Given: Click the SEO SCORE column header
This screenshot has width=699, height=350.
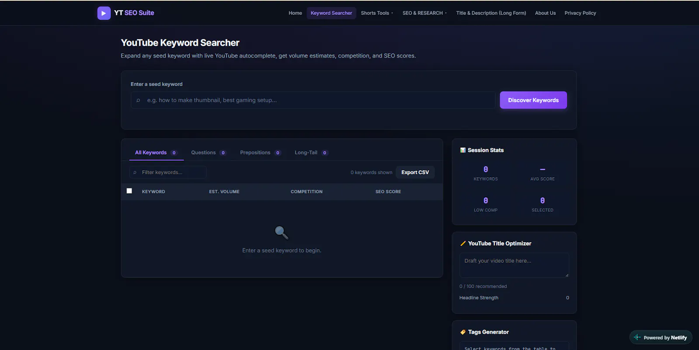Looking at the screenshot, I should coord(388,192).
